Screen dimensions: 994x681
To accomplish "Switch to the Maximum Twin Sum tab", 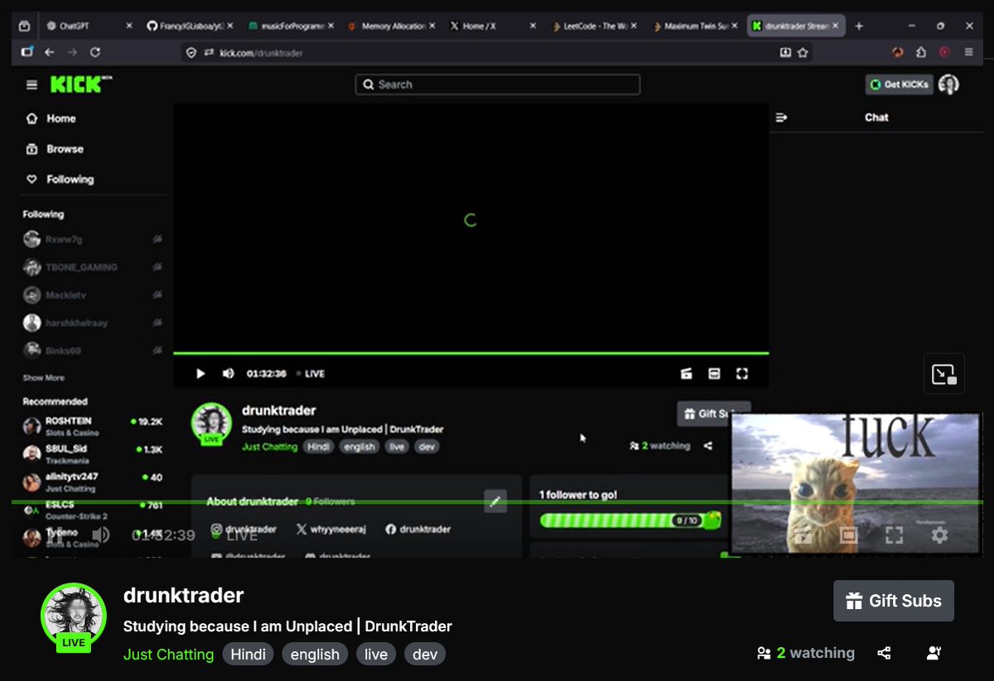I will tap(694, 26).
